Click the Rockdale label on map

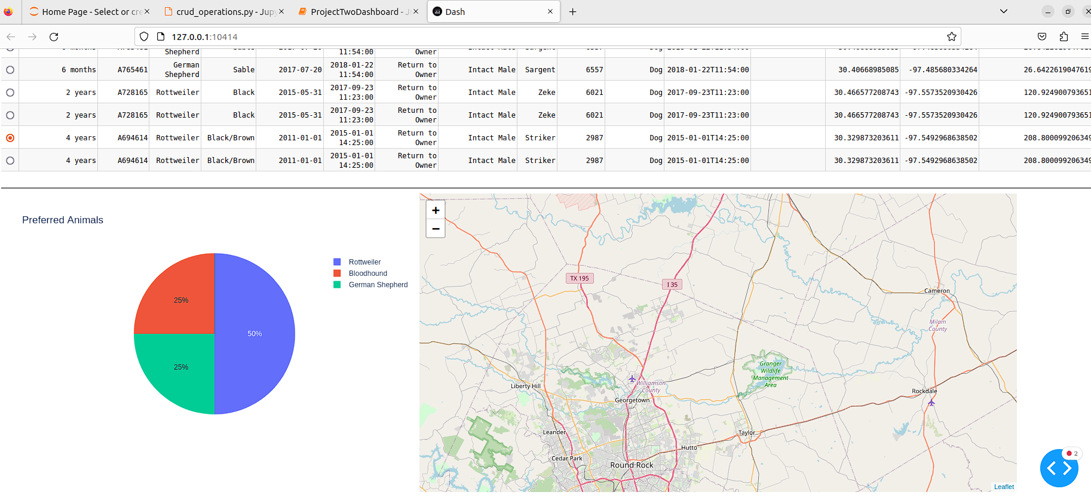click(x=924, y=391)
